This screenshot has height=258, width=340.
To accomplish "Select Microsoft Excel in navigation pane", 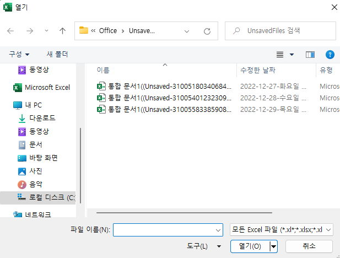I will coord(41,88).
